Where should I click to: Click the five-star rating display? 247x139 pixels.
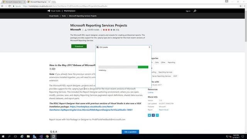point(109,30)
